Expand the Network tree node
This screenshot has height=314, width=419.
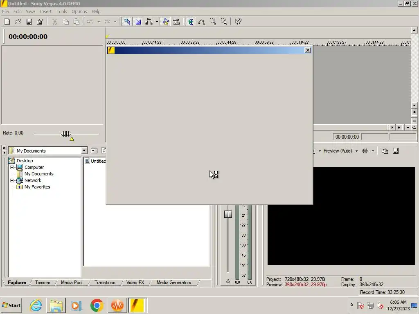[x=12, y=180]
